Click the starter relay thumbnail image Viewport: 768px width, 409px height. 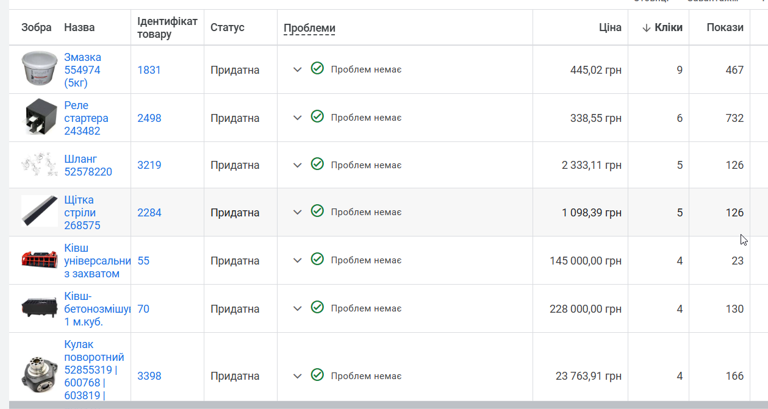tap(41, 117)
